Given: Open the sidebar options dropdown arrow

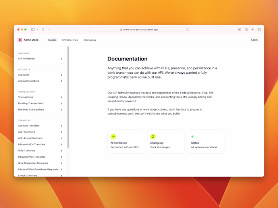Looking at the screenshot, I should (x=37, y=30).
